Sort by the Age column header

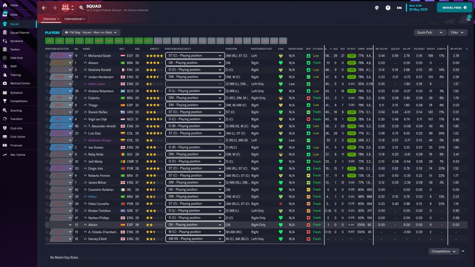pos(137,49)
